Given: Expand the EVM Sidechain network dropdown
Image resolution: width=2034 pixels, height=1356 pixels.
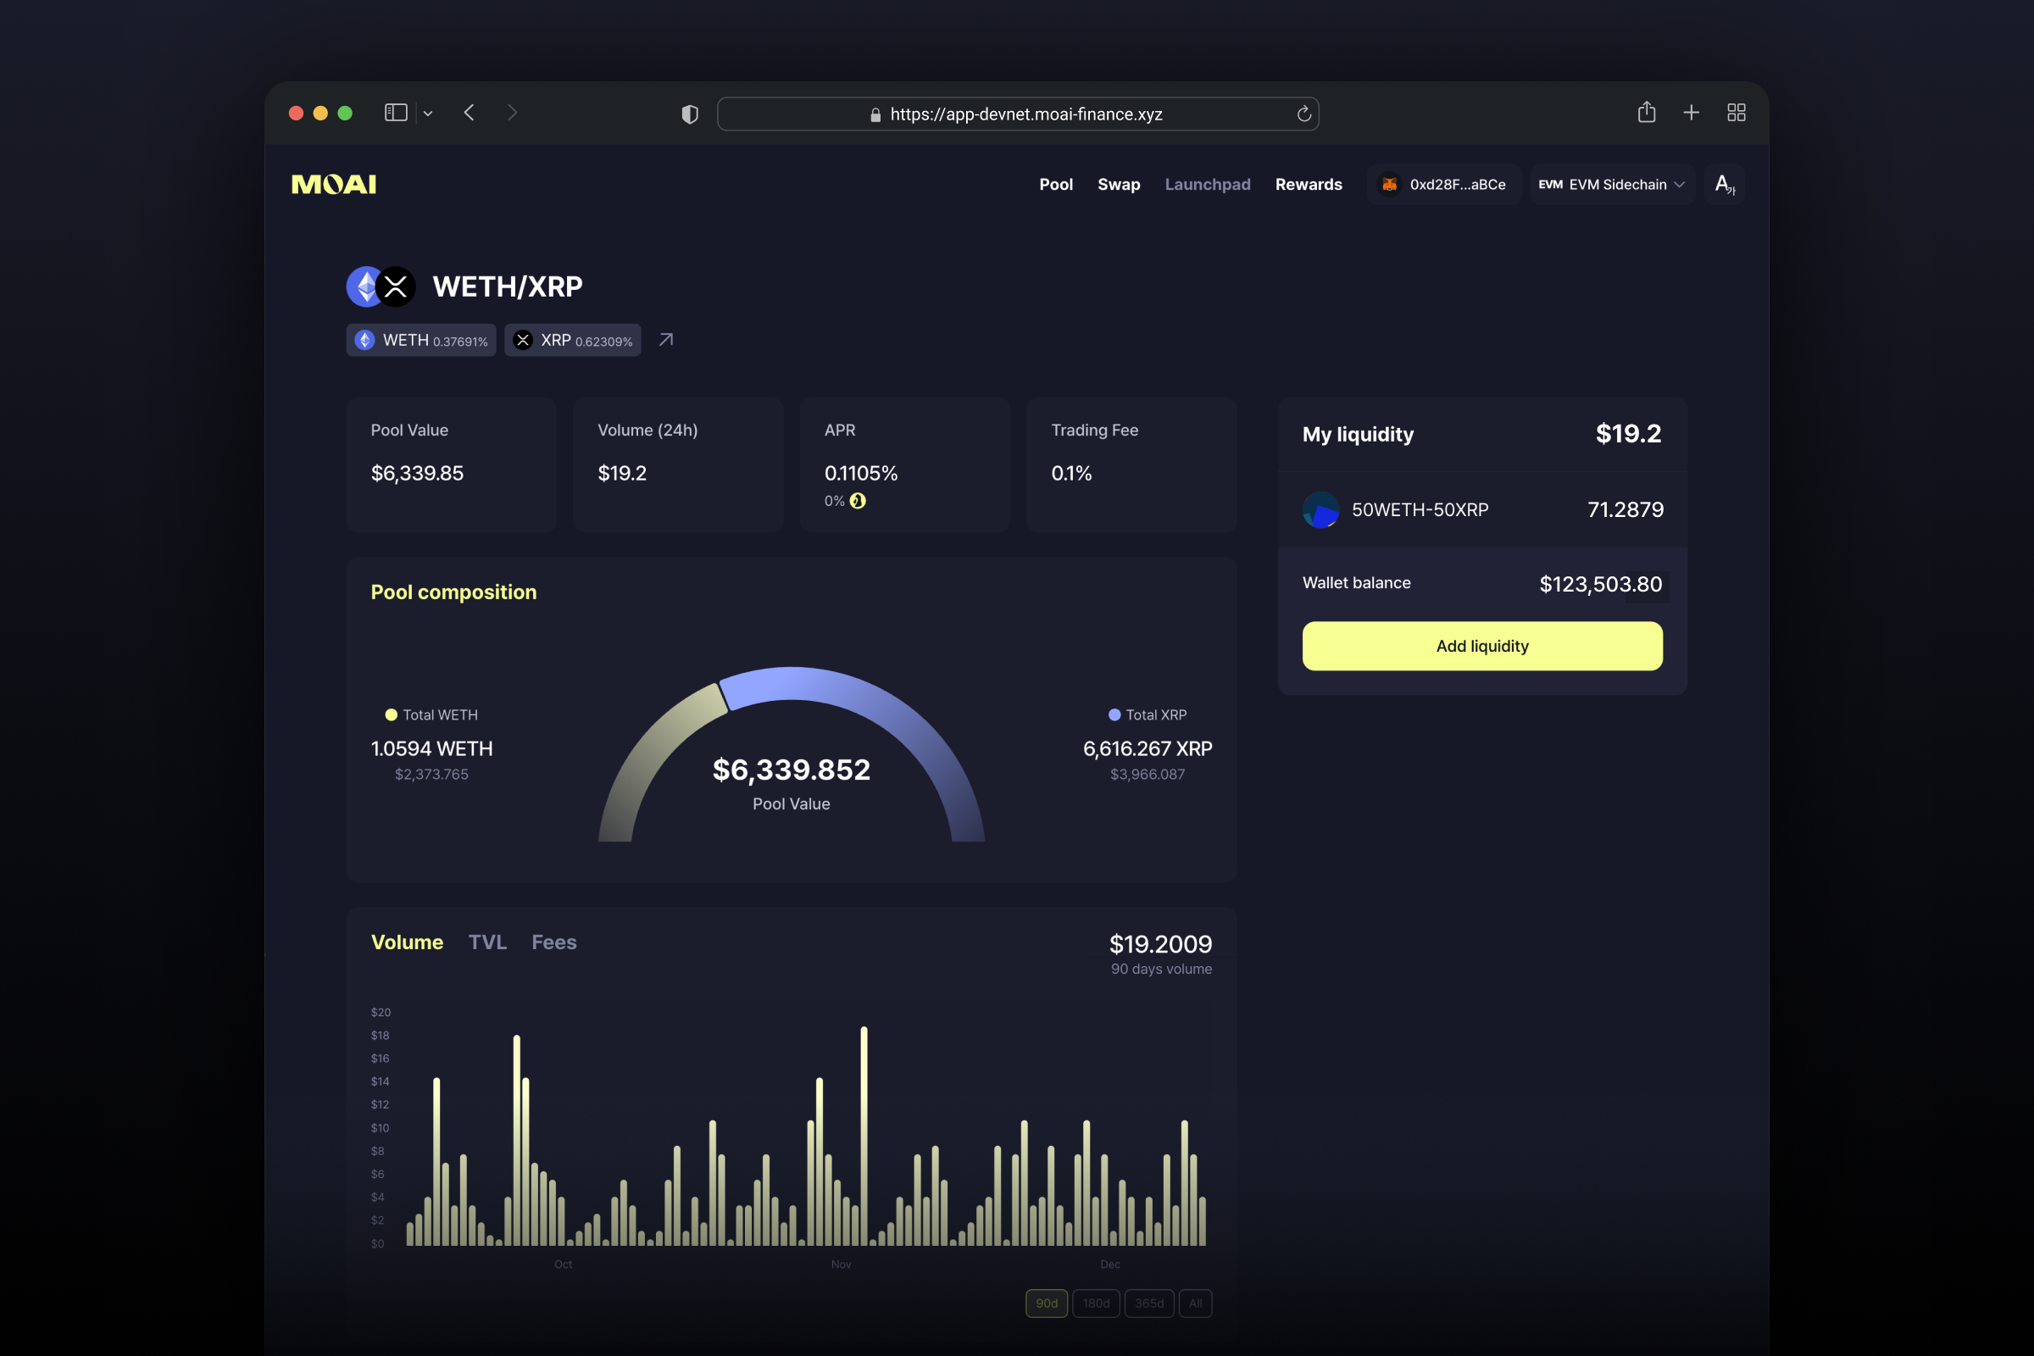Looking at the screenshot, I should click(1611, 184).
